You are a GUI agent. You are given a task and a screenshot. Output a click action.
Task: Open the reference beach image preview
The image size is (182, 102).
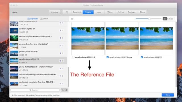point(88,39)
